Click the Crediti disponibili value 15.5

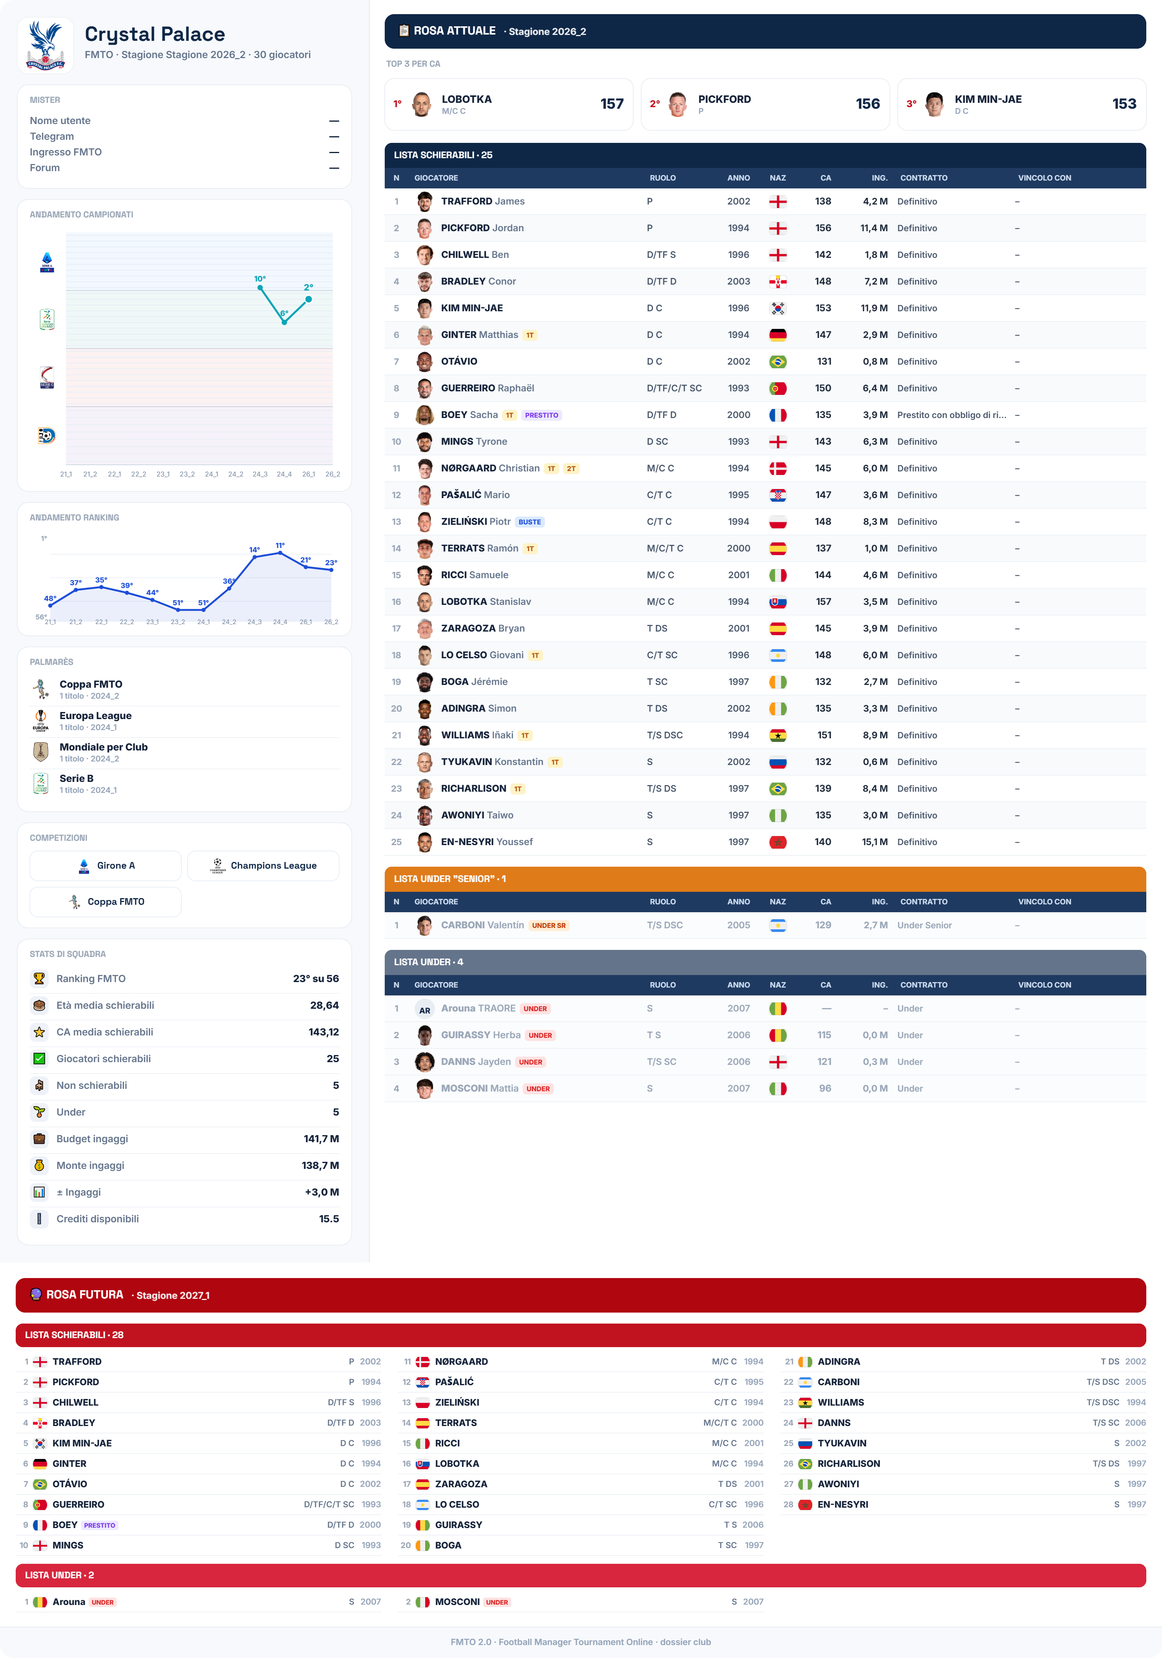pos(329,1219)
